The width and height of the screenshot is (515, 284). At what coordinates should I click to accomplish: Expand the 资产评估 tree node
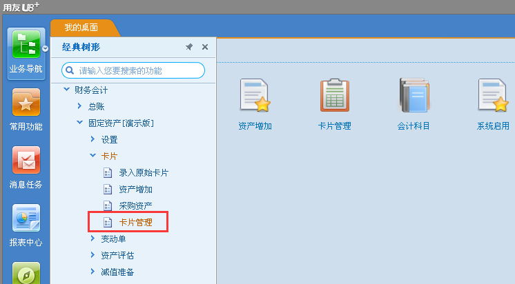pyautogui.click(x=93, y=255)
